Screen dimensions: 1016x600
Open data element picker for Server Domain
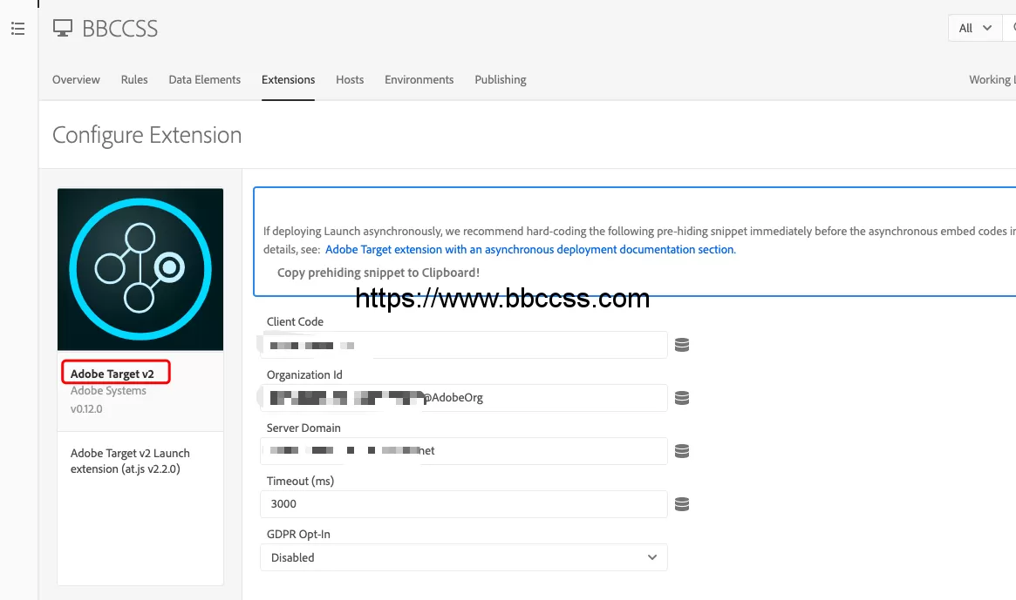682,451
